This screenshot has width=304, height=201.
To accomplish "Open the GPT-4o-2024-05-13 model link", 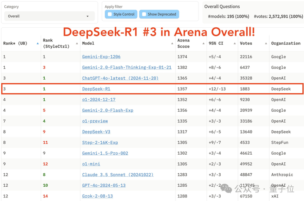I will point(104,185).
